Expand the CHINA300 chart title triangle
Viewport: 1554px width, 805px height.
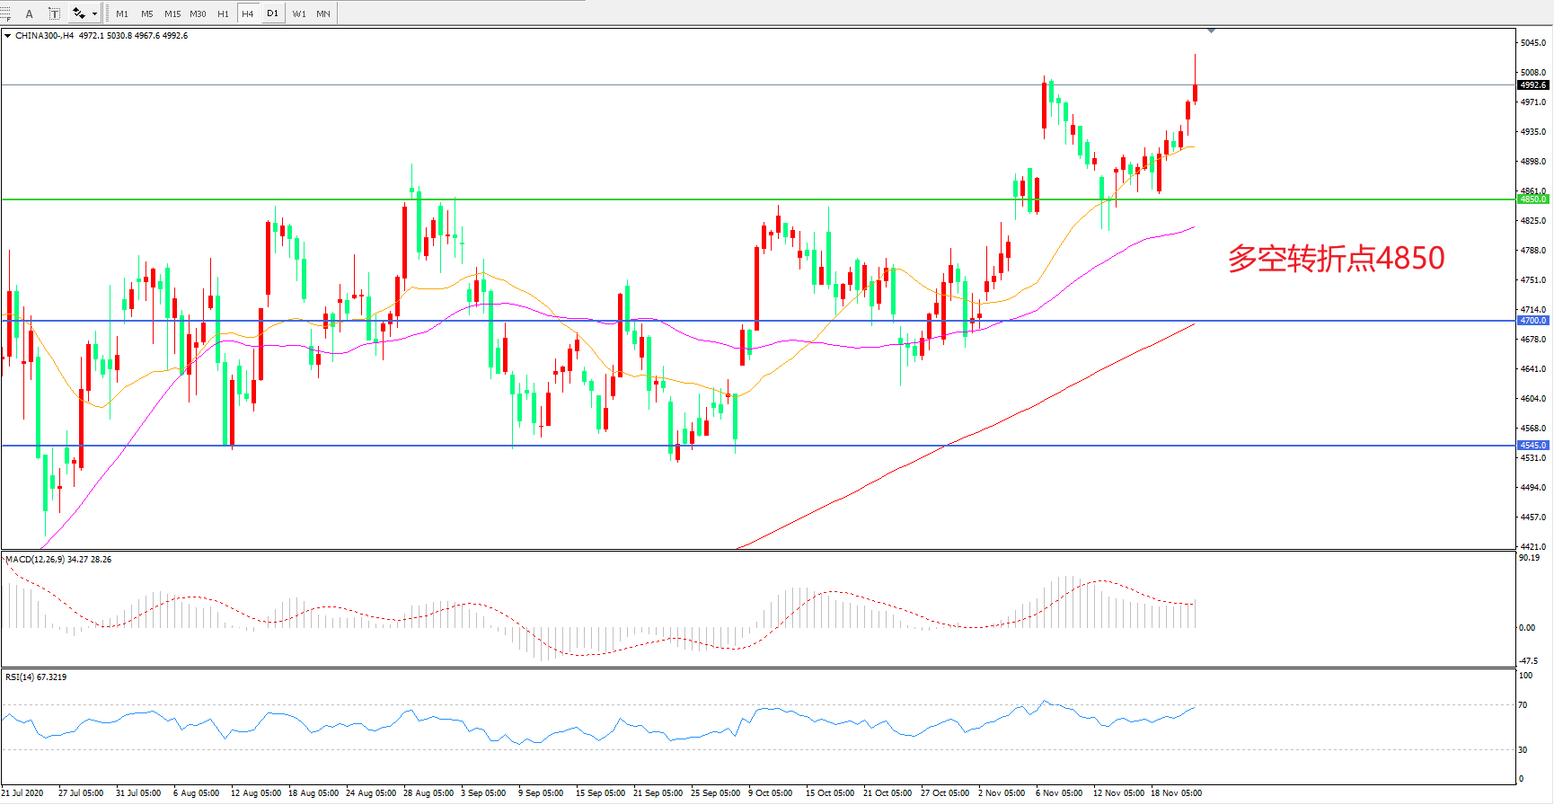coord(8,36)
